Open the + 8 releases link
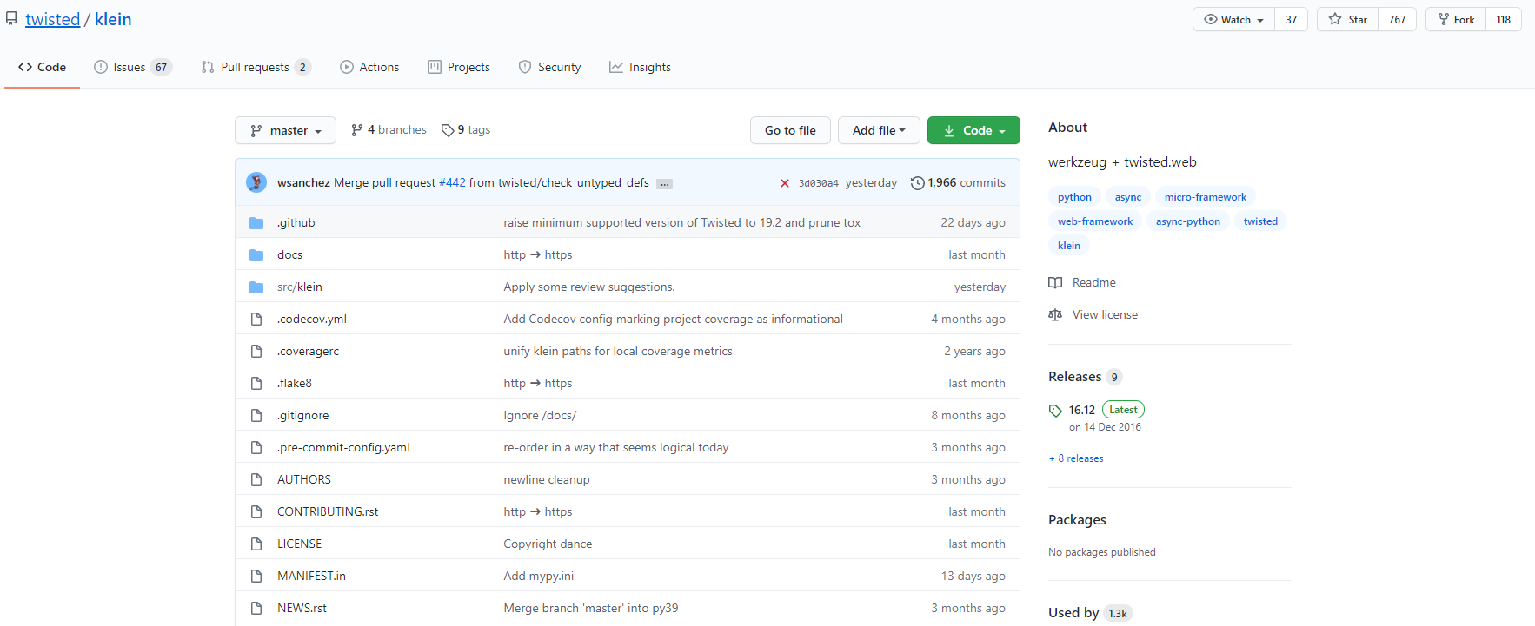Image resolution: width=1535 pixels, height=626 pixels. [1076, 458]
